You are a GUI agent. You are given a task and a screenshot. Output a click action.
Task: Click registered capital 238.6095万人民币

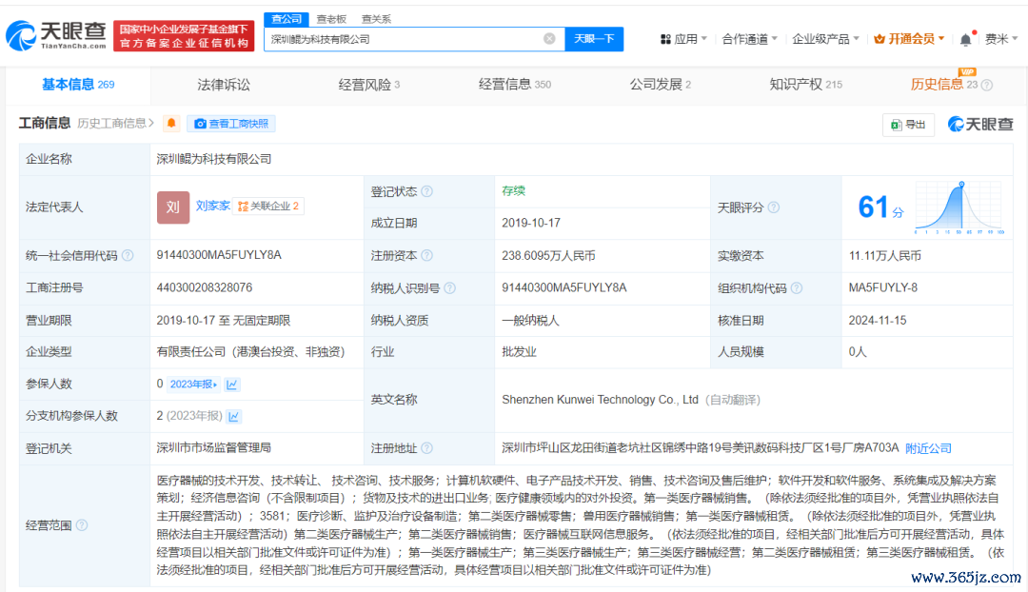(549, 256)
